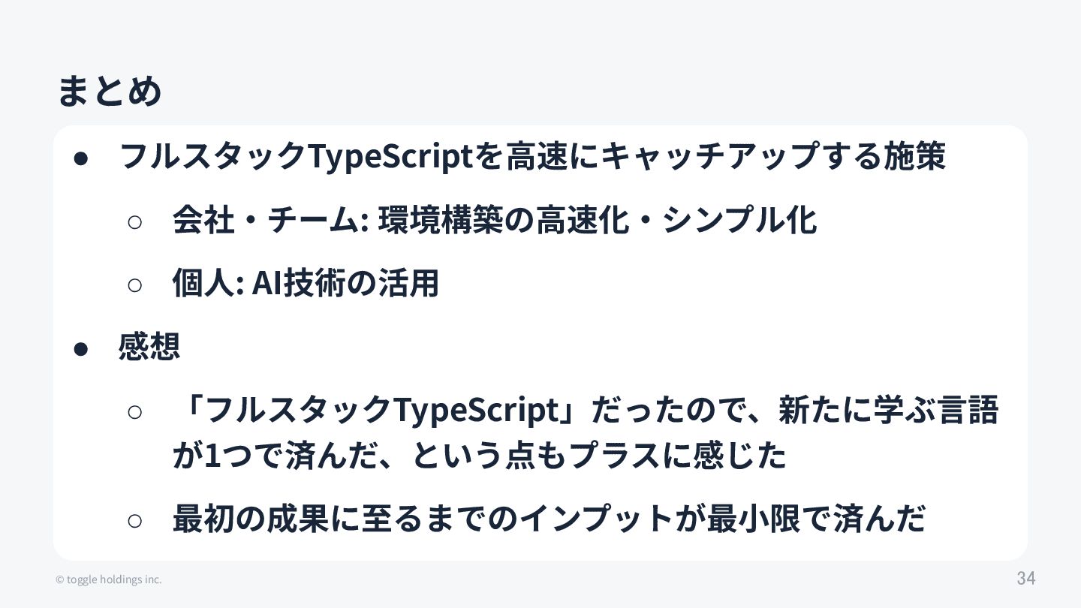Click the line 「フルスタックTypeScript」だったので、新たに学ぶ言語

click(586, 410)
